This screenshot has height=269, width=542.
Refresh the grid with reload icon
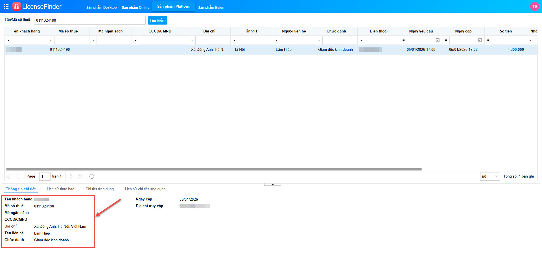pyautogui.click(x=92, y=176)
